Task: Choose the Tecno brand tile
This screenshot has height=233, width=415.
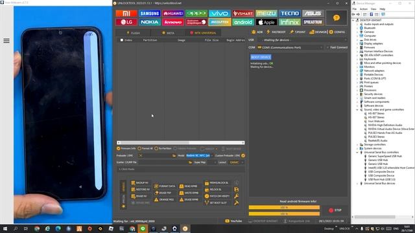Action: 290,13
